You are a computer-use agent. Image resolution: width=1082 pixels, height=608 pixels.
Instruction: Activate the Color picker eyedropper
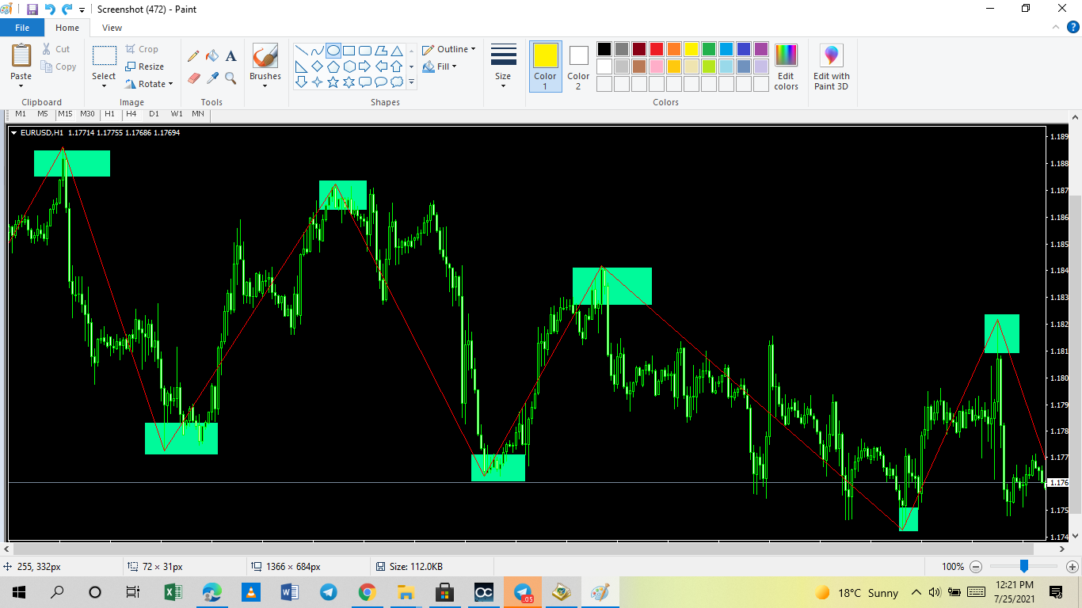(212, 78)
